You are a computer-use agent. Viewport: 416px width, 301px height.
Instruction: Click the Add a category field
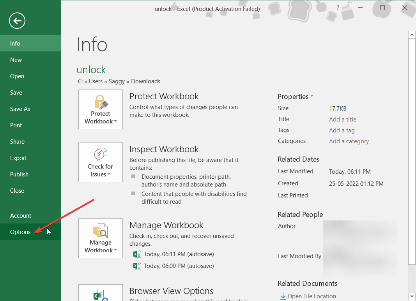coord(349,141)
